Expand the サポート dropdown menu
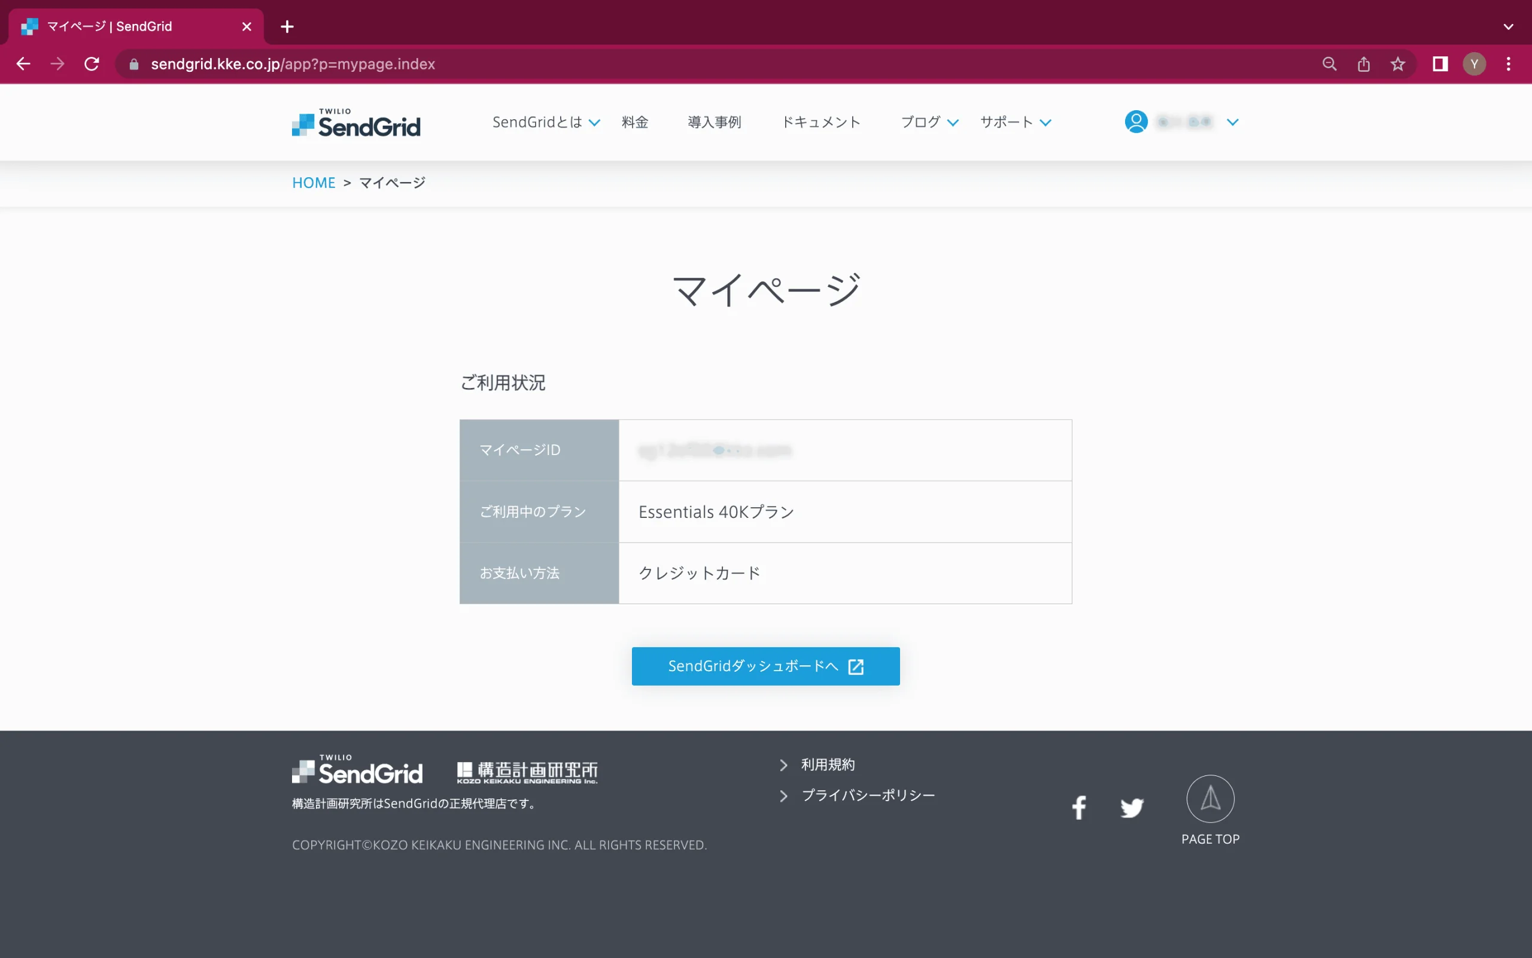Image resolution: width=1532 pixels, height=958 pixels. [1016, 122]
